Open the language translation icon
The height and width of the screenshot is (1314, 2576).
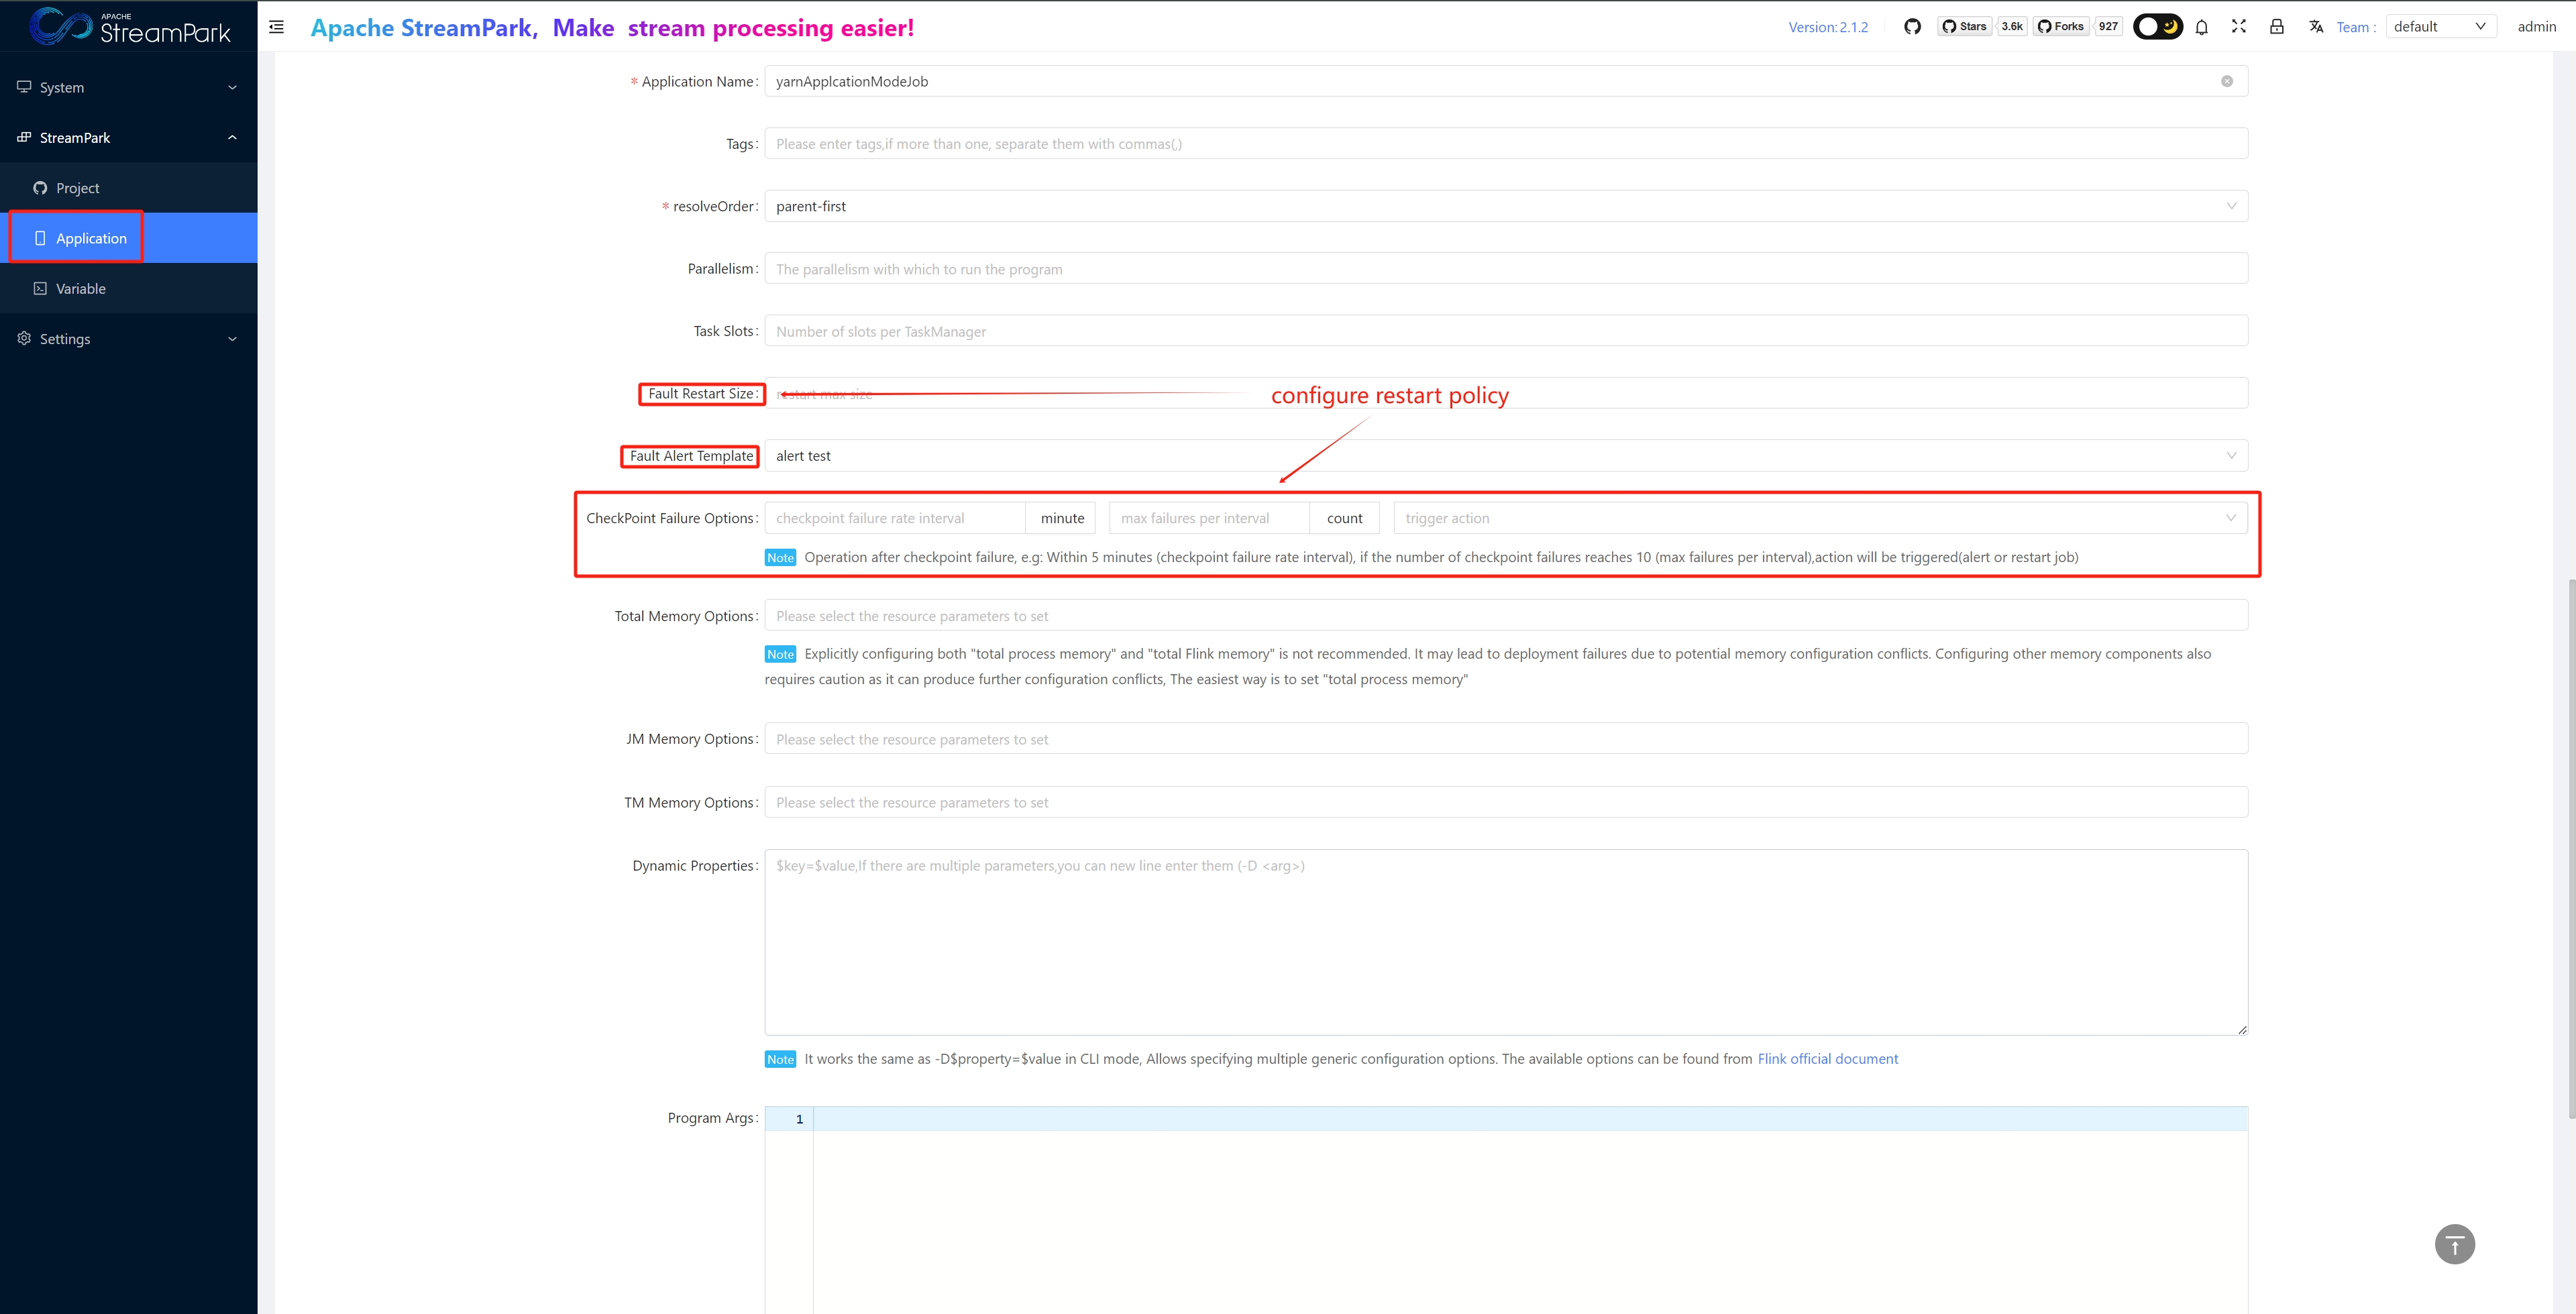click(2316, 27)
